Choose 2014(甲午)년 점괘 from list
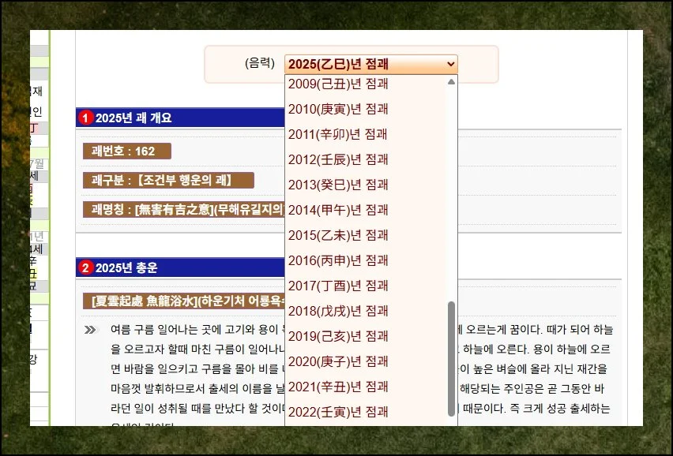 338,210
